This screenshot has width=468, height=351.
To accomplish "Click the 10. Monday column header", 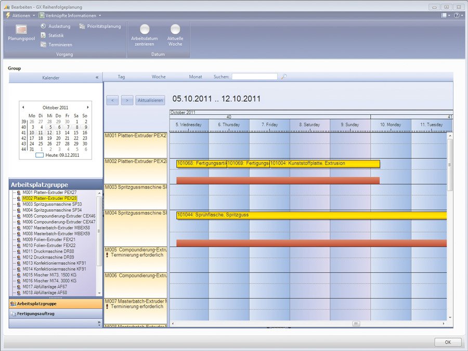I will (391, 125).
